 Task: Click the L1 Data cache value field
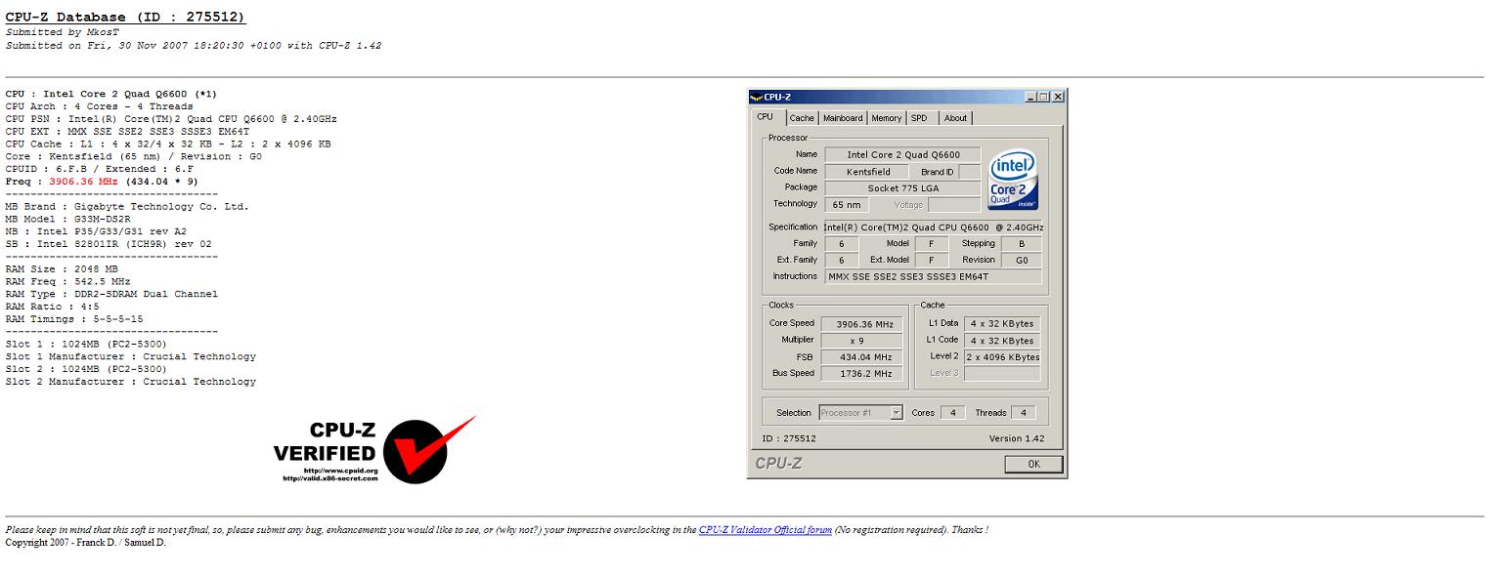pos(1002,323)
